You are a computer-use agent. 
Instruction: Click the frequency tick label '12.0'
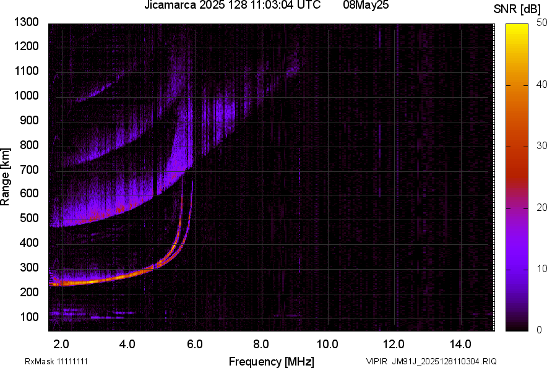click(x=394, y=344)
